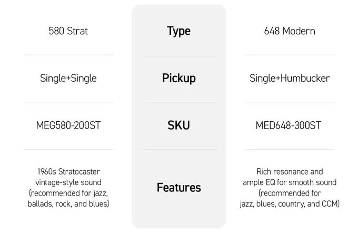Click the 580 Strat type label
The height and width of the screenshot is (233, 358).
tap(68, 31)
